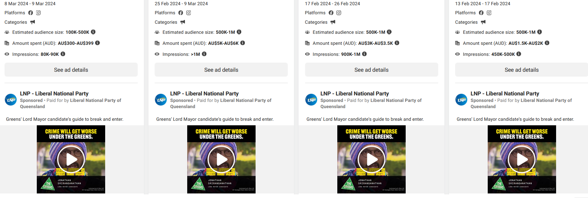588x198 pixels.
Task: Select date text 17 Feb 2024 - 26 Feb 2024
Action: tap(332, 4)
